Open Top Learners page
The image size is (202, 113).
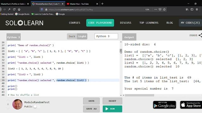click(149, 23)
